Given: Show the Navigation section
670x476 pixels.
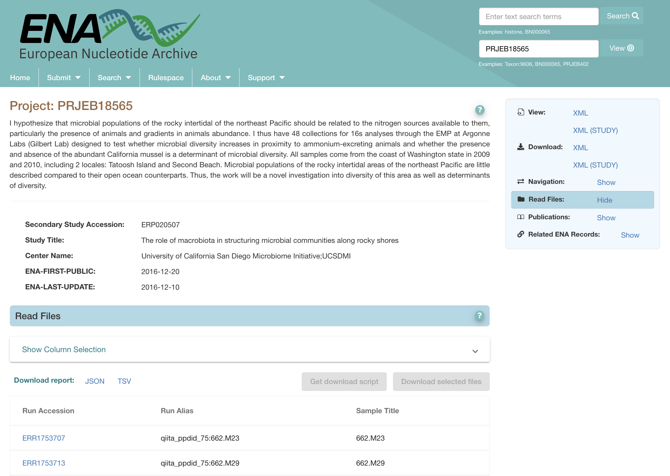Looking at the screenshot, I should click(606, 182).
